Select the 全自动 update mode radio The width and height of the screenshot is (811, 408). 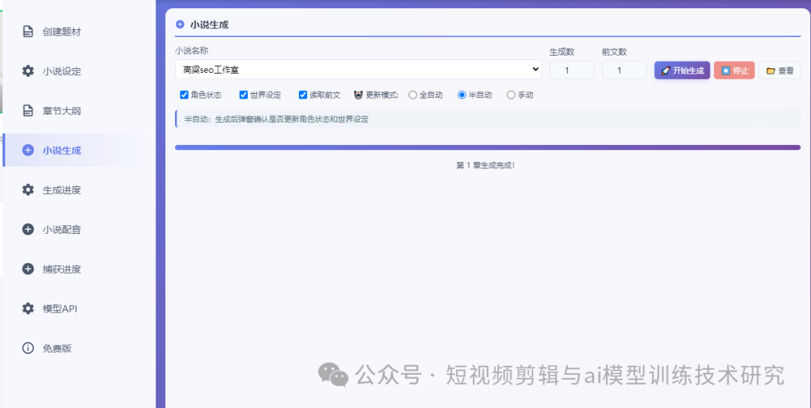pos(412,95)
